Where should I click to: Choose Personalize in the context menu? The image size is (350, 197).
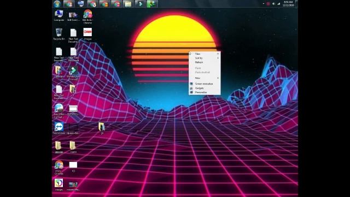tap(205, 92)
